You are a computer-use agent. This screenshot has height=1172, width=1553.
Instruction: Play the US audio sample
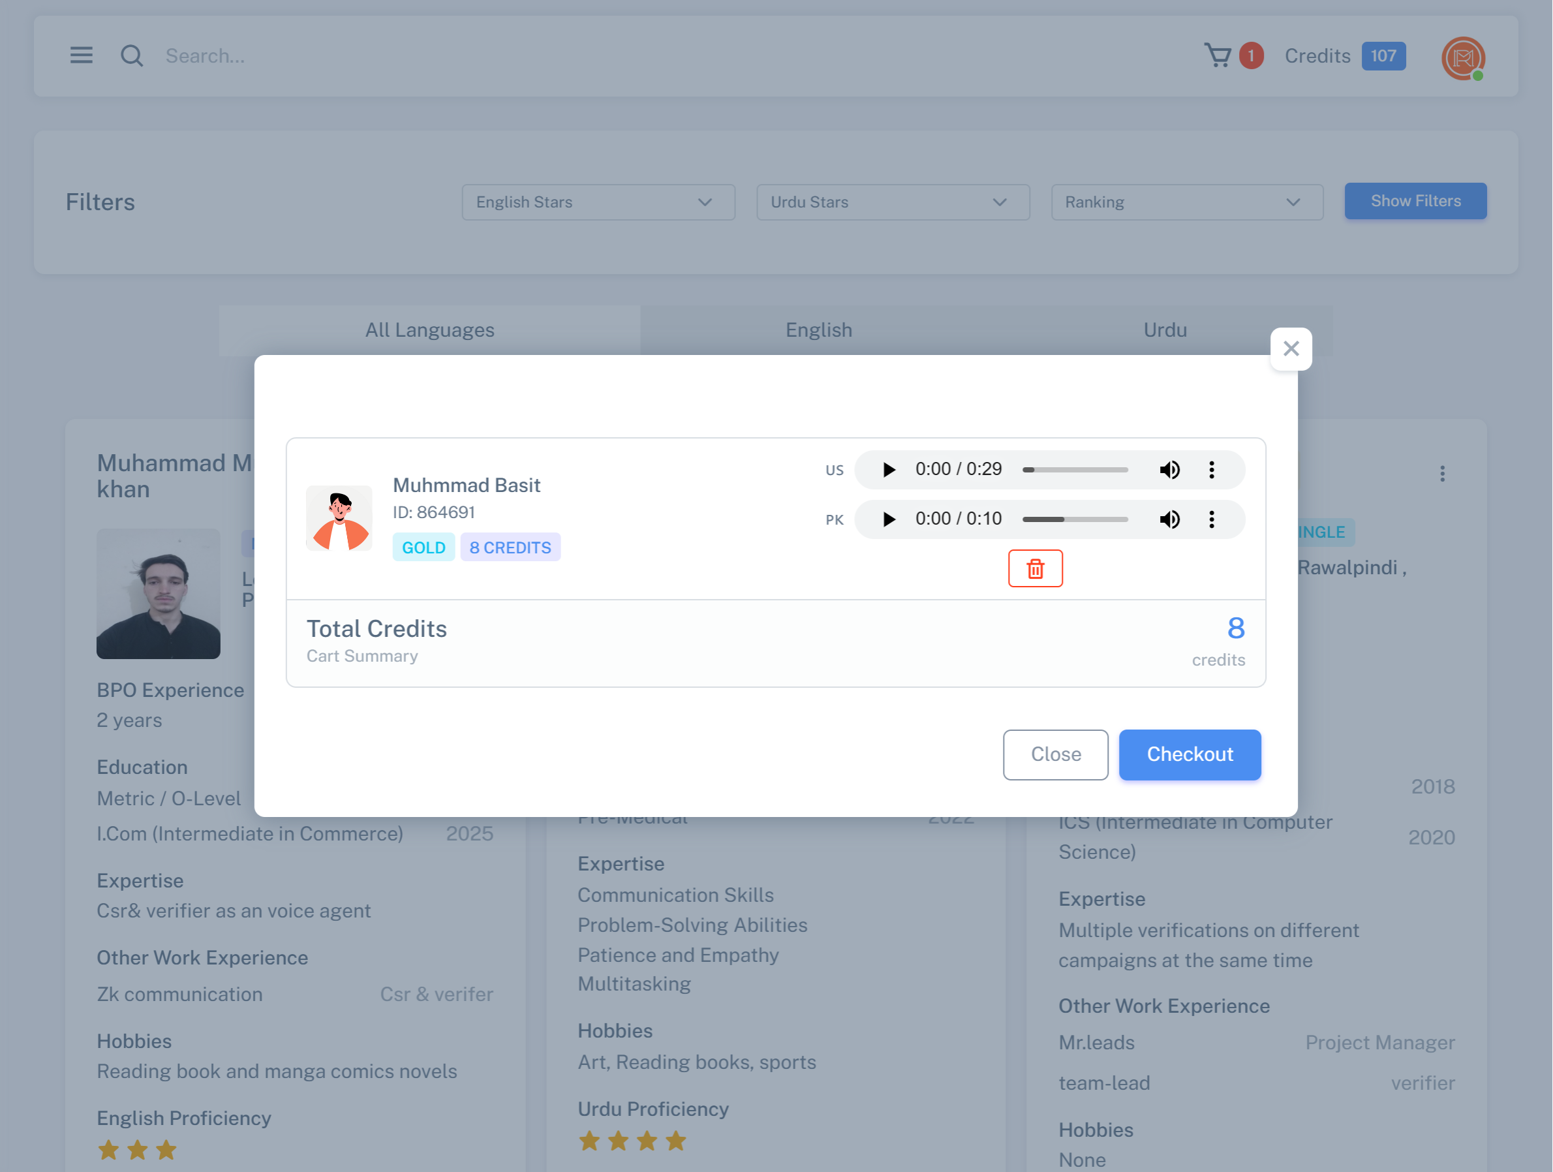point(889,470)
